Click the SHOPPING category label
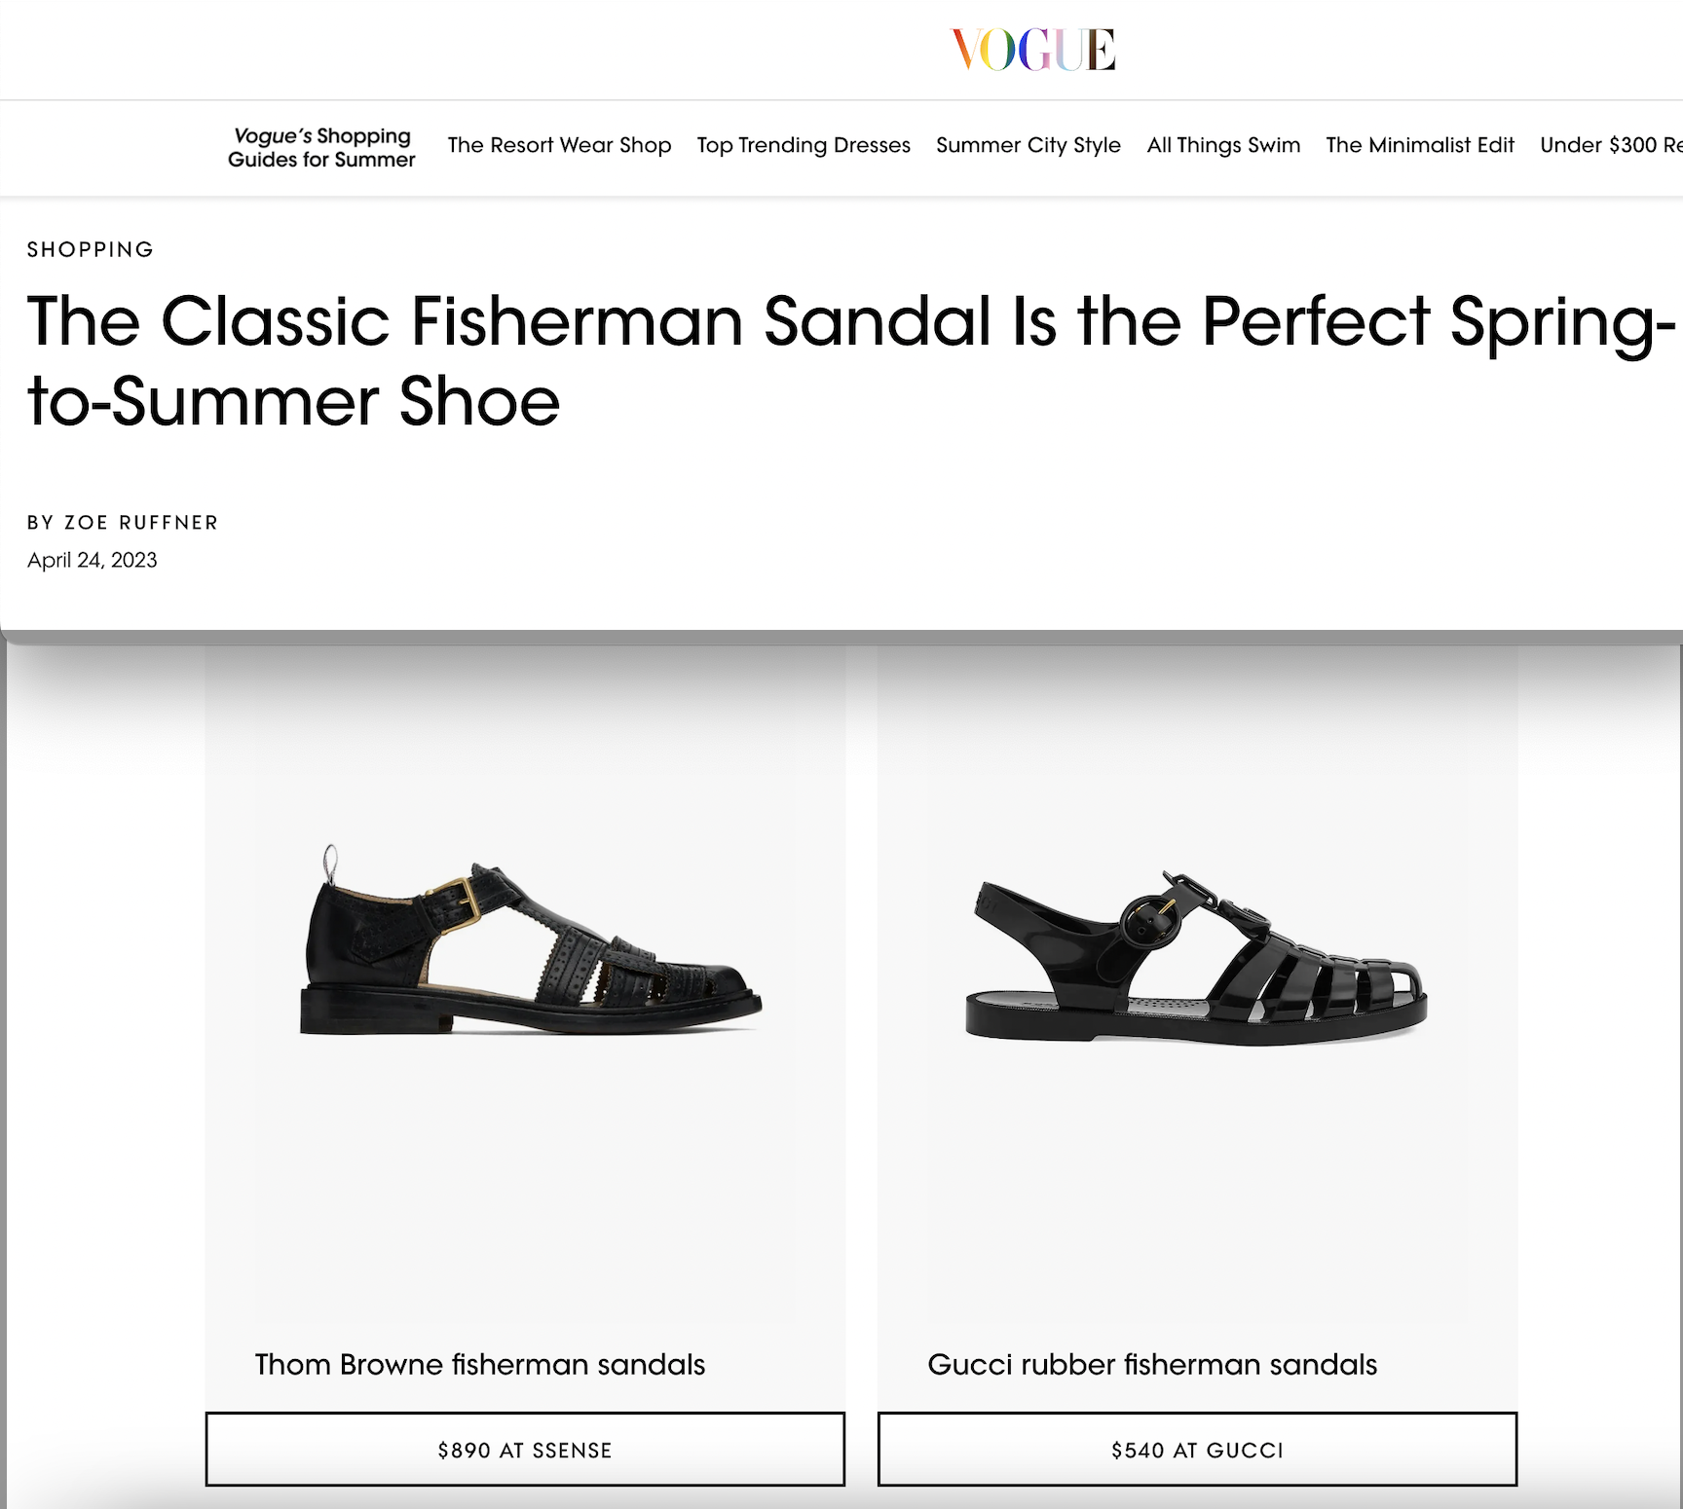This screenshot has width=1683, height=1509. [x=91, y=249]
